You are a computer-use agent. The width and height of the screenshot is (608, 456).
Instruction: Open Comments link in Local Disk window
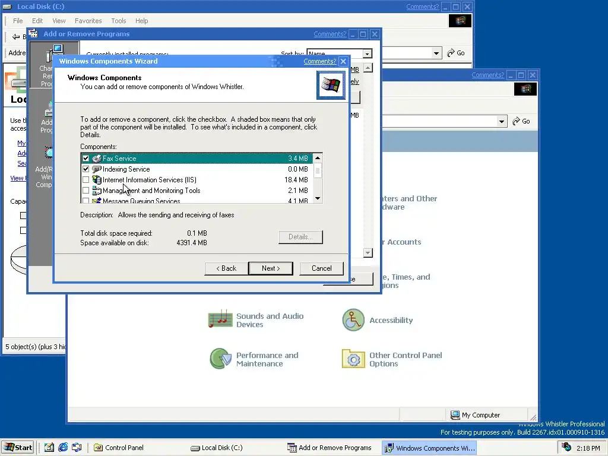pos(423,7)
